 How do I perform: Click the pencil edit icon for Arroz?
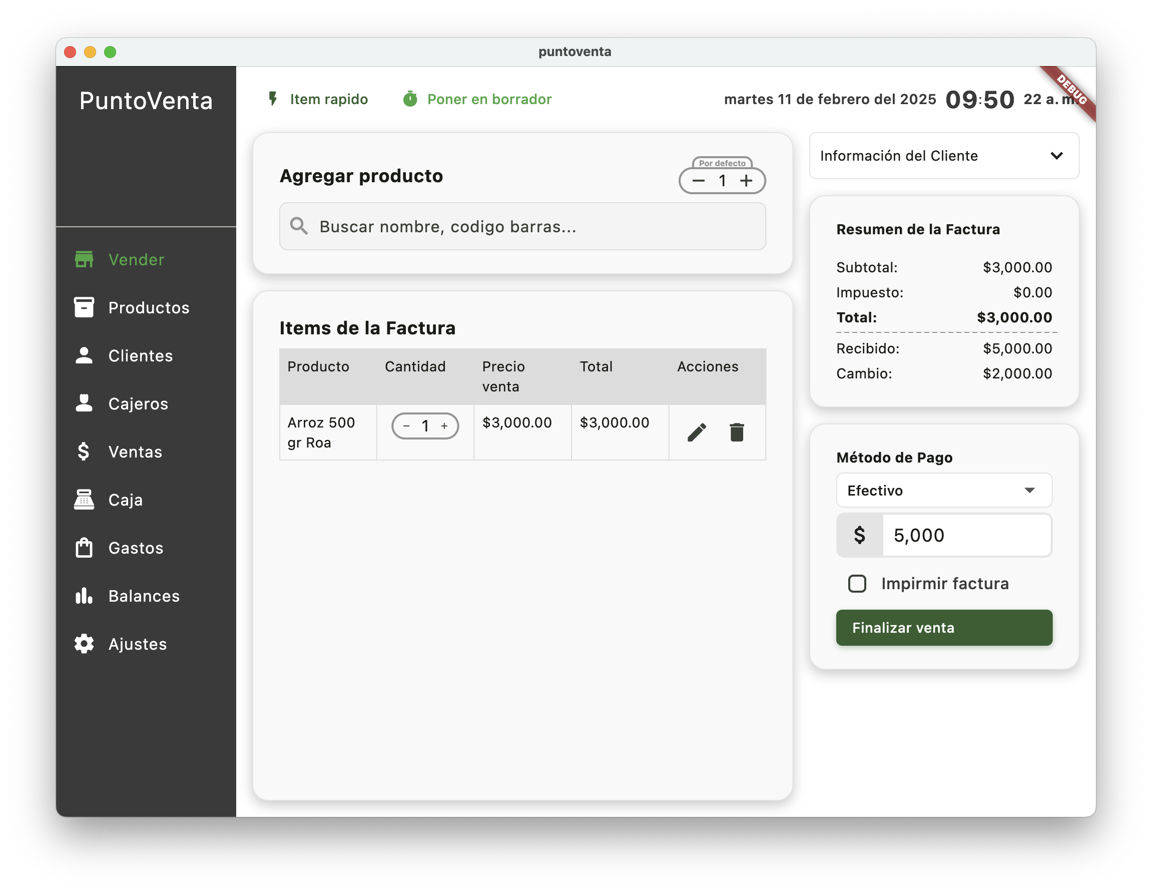[x=696, y=432]
